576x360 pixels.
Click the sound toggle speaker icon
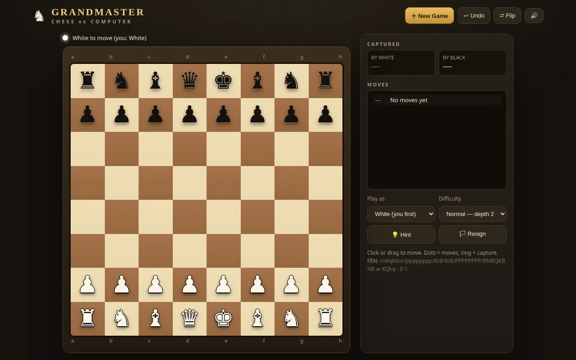534,16
